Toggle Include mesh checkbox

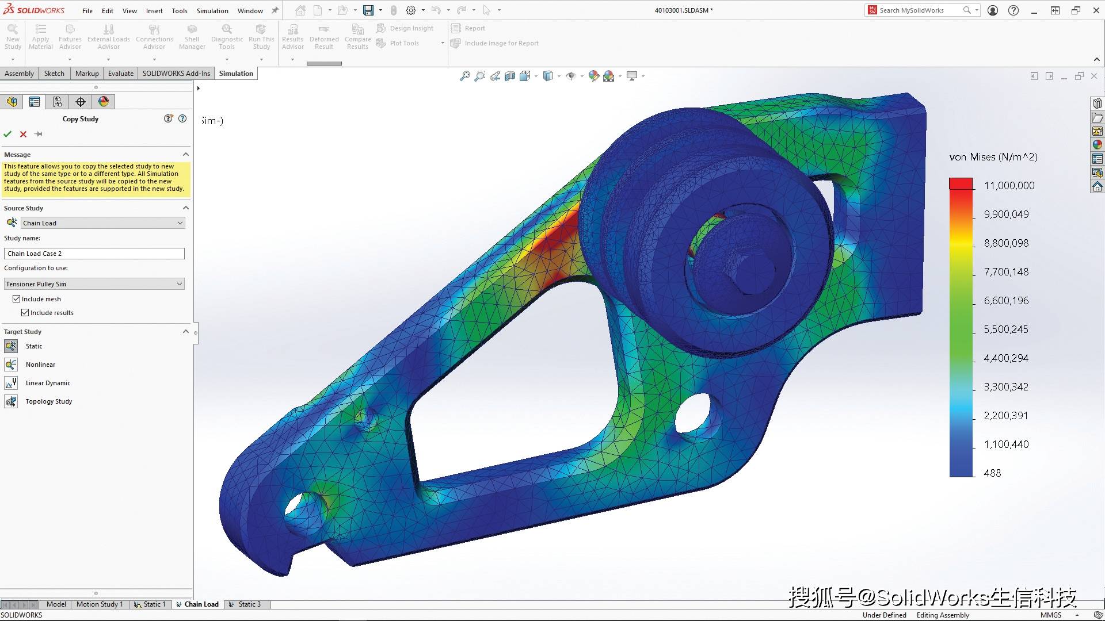click(16, 298)
